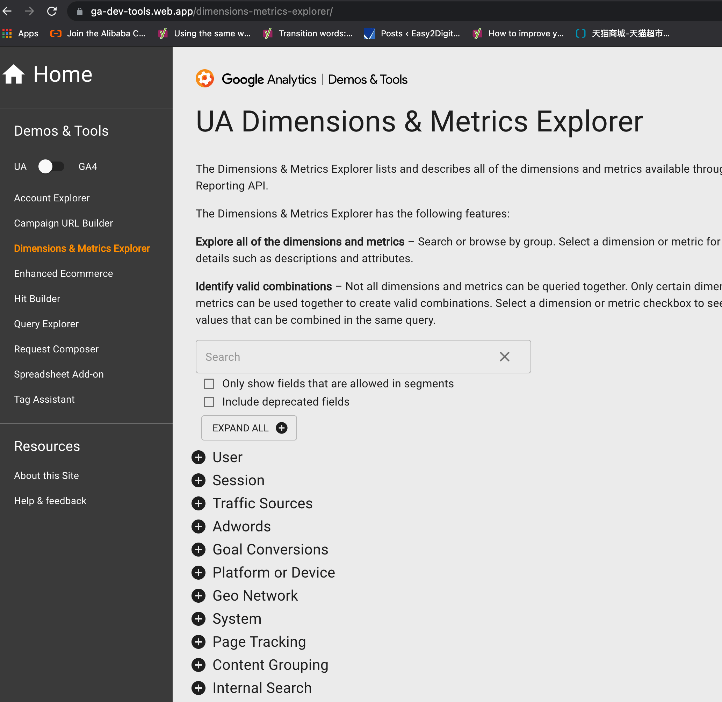Image resolution: width=722 pixels, height=702 pixels.
Task: Toggle the UA / GA4 switch
Action: pyautogui.click(x=51, y=167)
